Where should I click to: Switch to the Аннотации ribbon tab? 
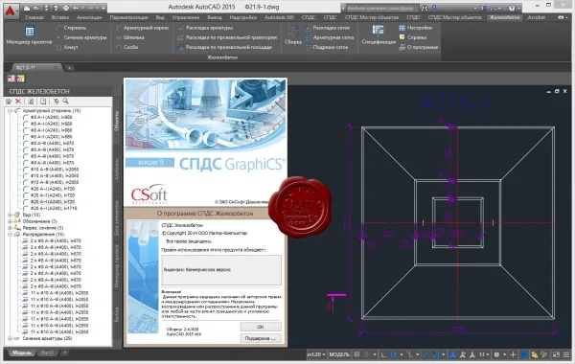89,17
